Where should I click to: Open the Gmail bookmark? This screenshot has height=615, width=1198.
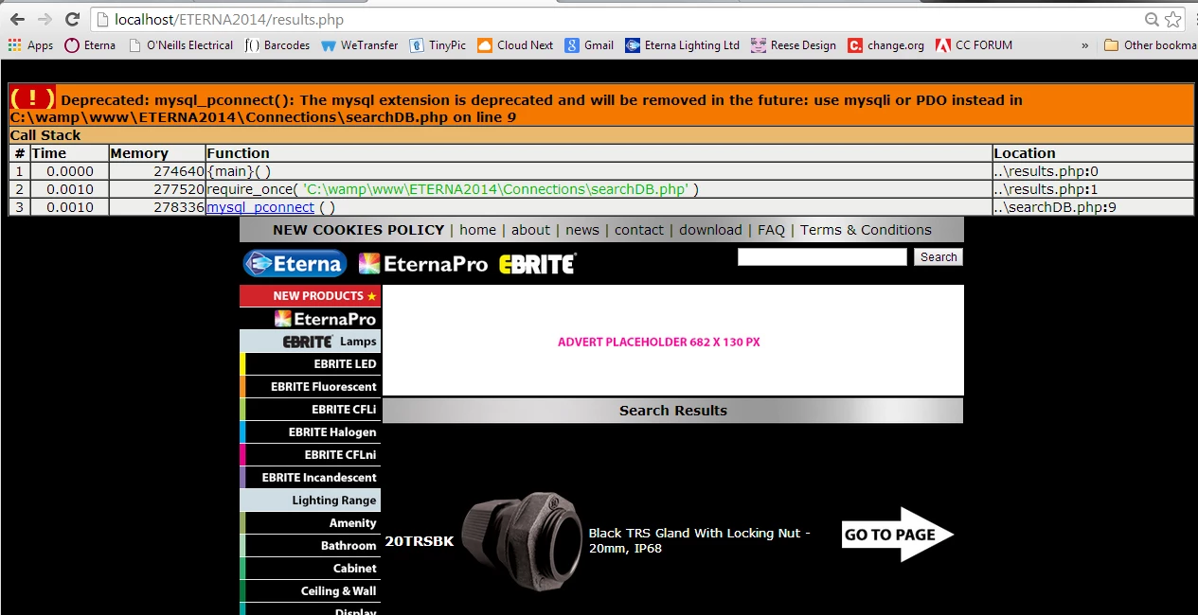tap(589, 45)
